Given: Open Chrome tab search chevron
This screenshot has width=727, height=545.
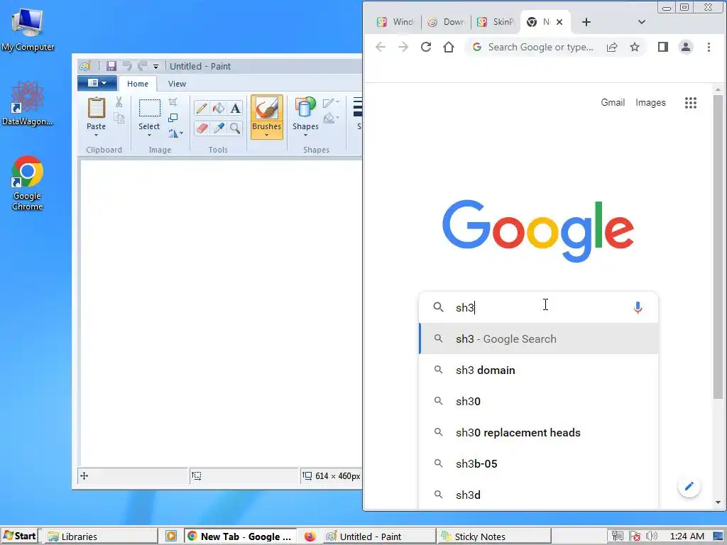Looking at the screenshot, I should (x=642, y=22).
